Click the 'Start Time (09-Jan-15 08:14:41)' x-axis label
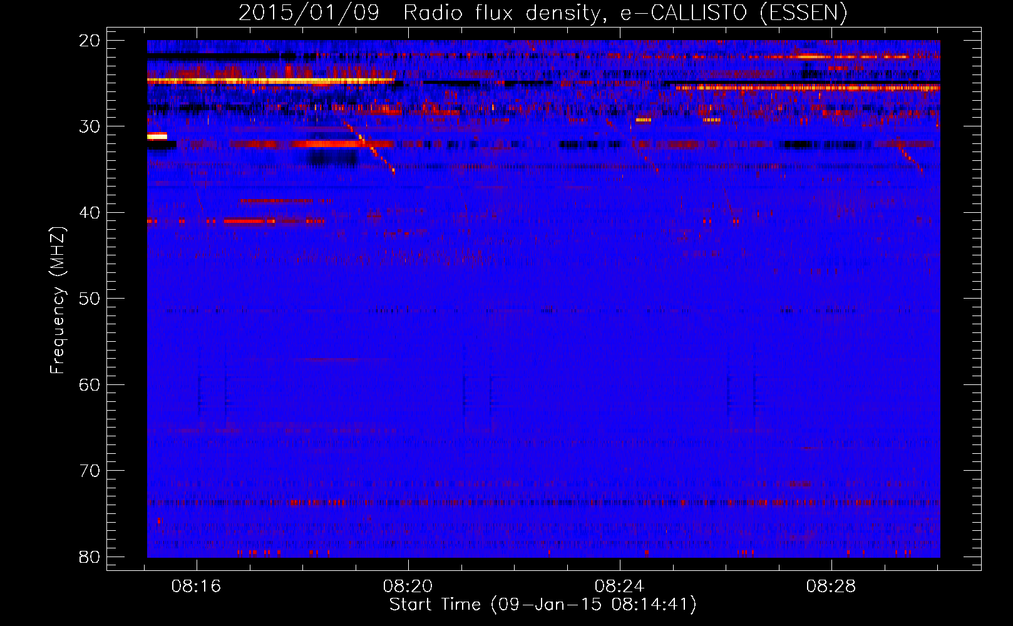Viewport: 1013px width, 626px height. pyautogui.click(x=543, y=605)
